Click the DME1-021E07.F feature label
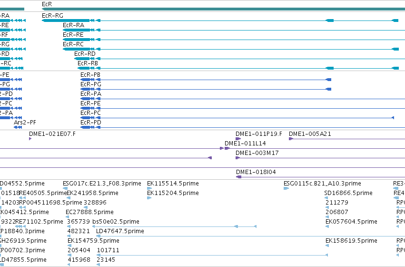This screenshot has width=405, height=267. 52,134
